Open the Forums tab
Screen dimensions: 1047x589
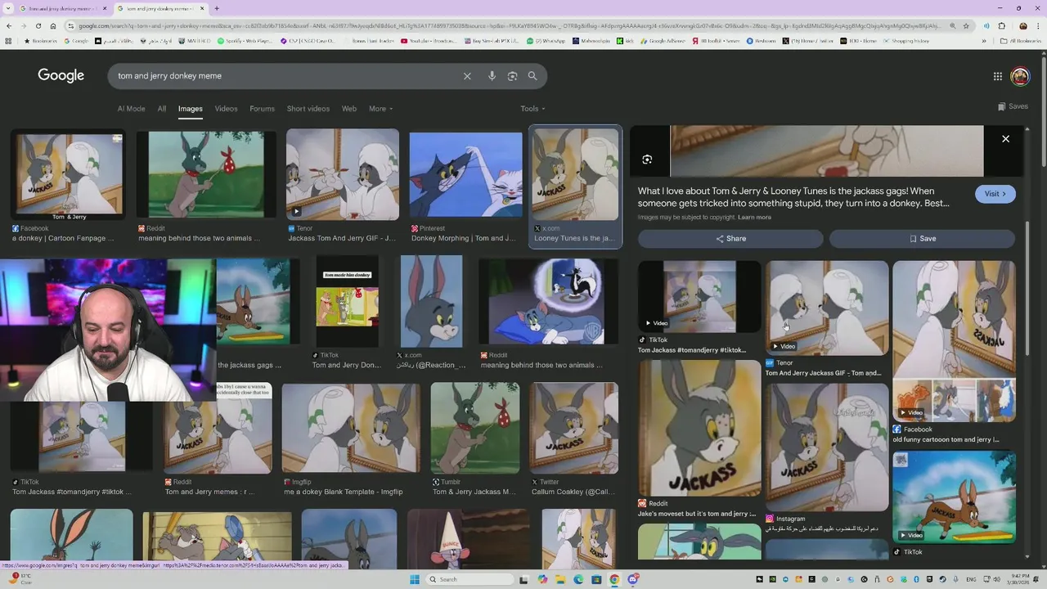point(262,109)
